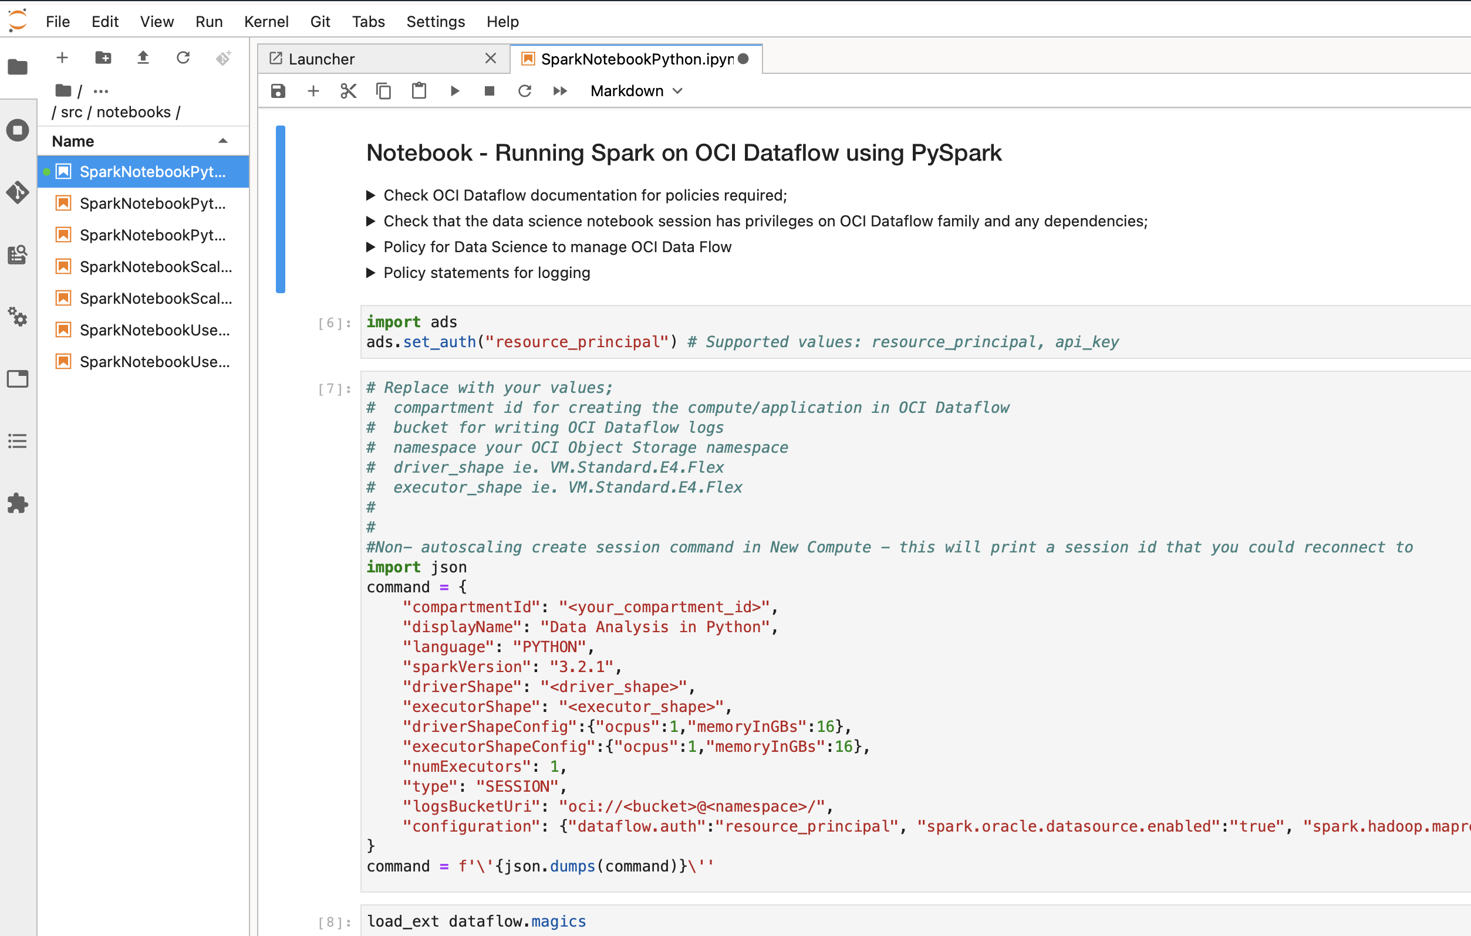1471x936 pixels.
Task: Cut the selected cells
Action: [x=348, y=90]
